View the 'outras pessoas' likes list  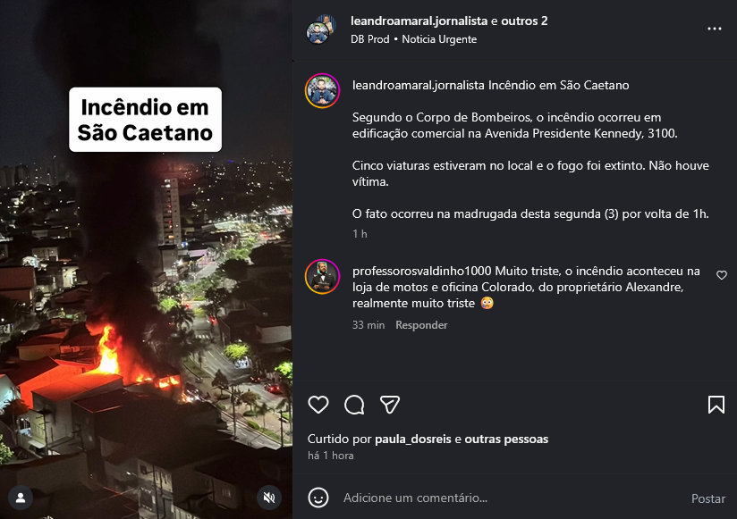(x=506, y=439)
